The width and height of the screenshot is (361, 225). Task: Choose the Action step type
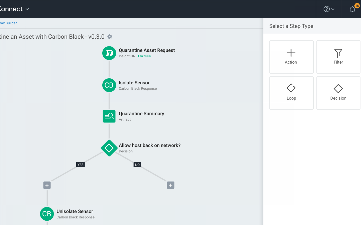point(291,57)
